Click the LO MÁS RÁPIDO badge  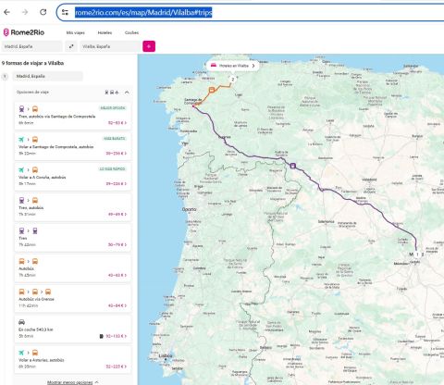[x=112, y=169]
